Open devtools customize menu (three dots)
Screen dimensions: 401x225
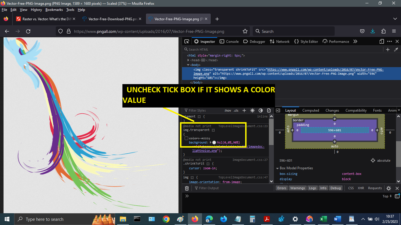389,42
